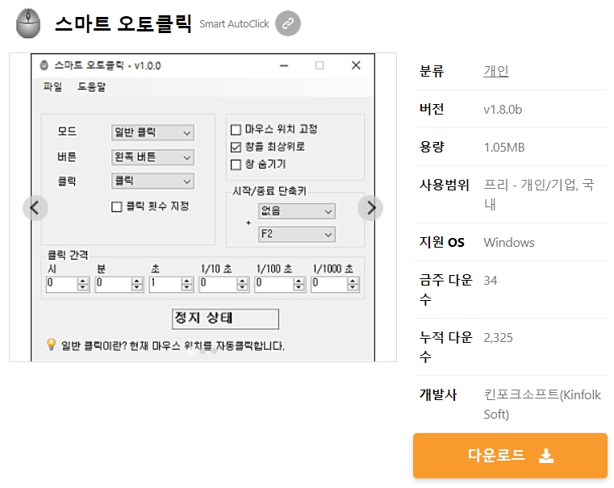Open the 버튼 dropdown showing 왼쪽 버튼
This screenshot has height=488, width=614.
(x=152, y=157)
